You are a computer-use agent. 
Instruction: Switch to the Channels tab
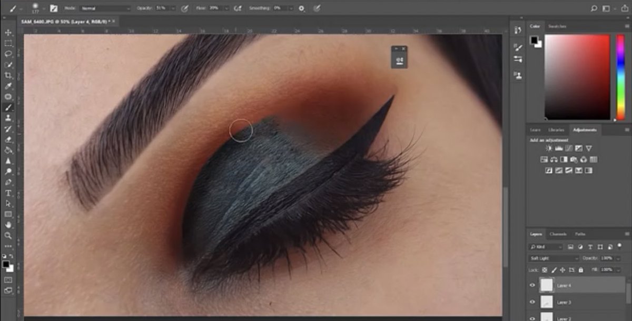tap(558, 234)
